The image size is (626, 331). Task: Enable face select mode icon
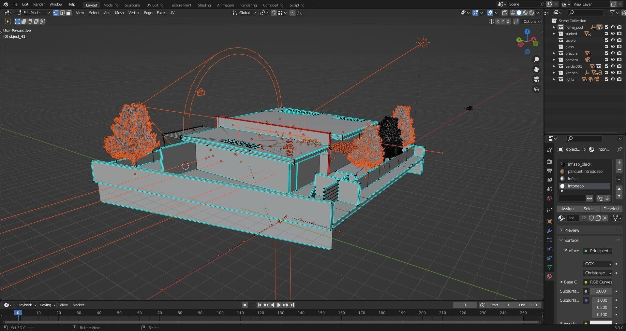click(69, 13)
